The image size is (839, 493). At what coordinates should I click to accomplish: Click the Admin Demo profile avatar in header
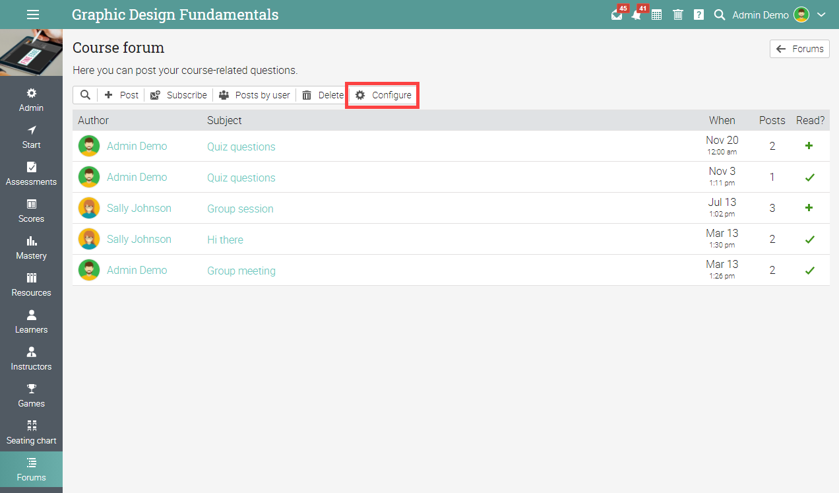tap(801, 15)
